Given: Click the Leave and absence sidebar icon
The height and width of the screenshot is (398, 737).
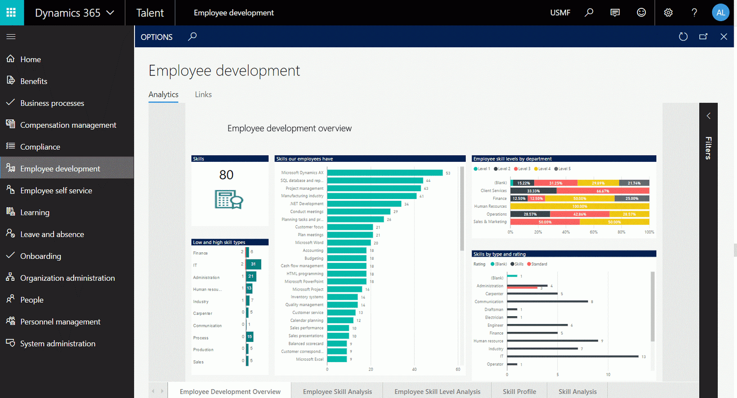Looking at the screenshot, I should point(11,233).
